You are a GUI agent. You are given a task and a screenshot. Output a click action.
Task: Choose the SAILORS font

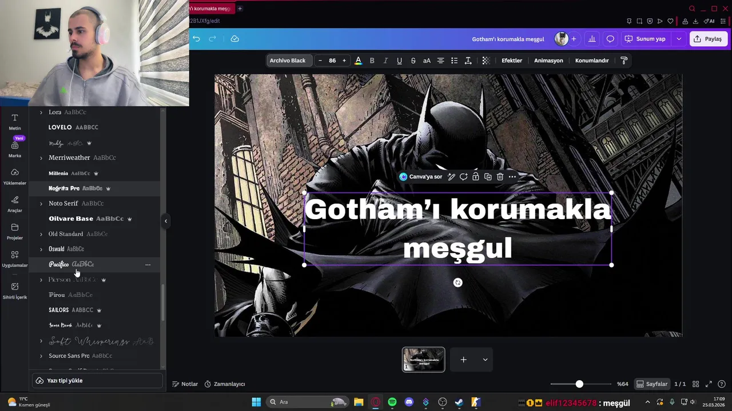pos(94,310)
